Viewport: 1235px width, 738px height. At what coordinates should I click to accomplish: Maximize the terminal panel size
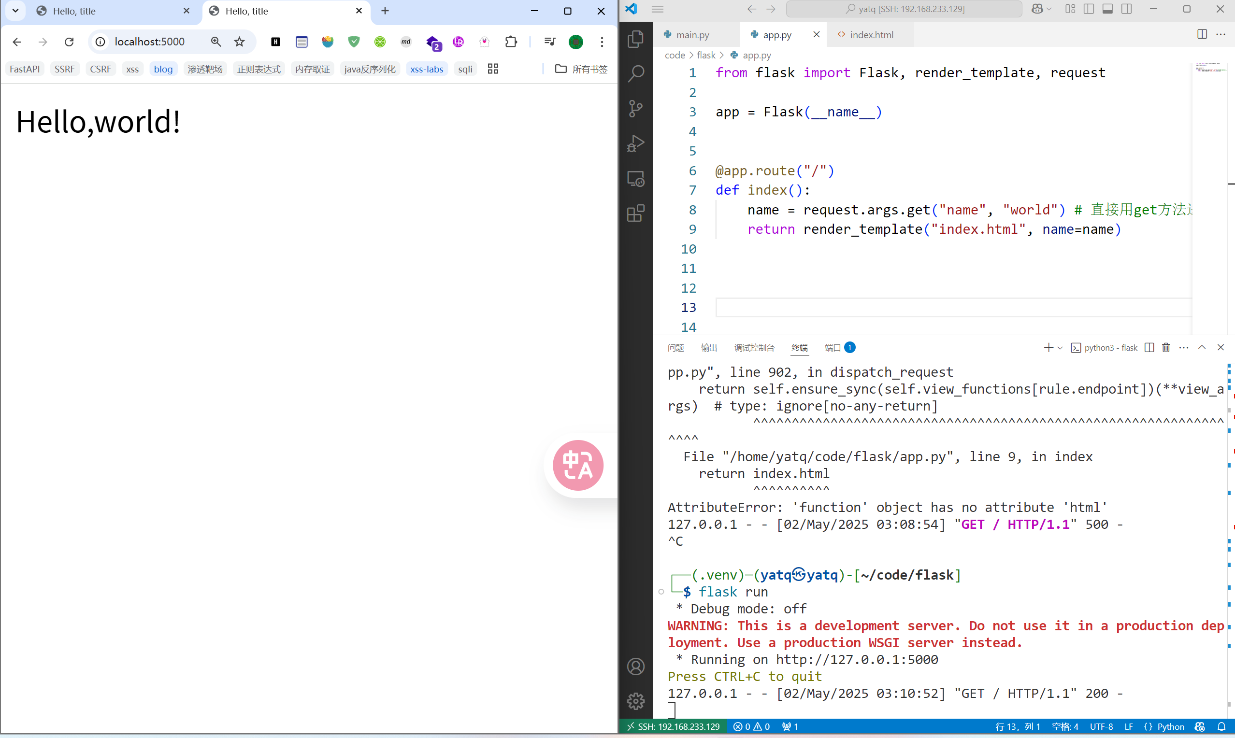pyautogui.click(x=1202, y=348)
